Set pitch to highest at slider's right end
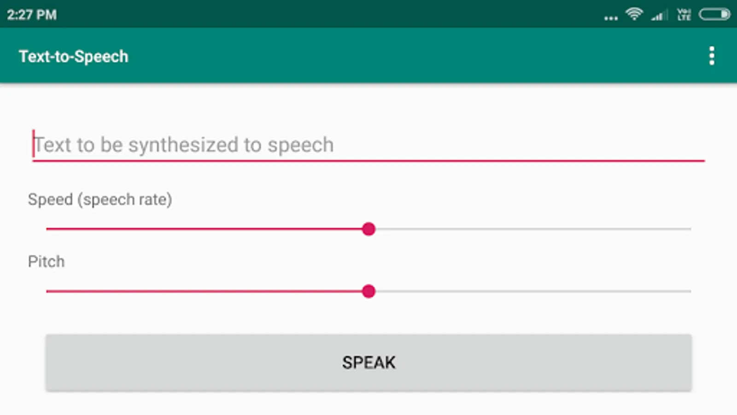 pyautogui.click(x=690, y=291)
